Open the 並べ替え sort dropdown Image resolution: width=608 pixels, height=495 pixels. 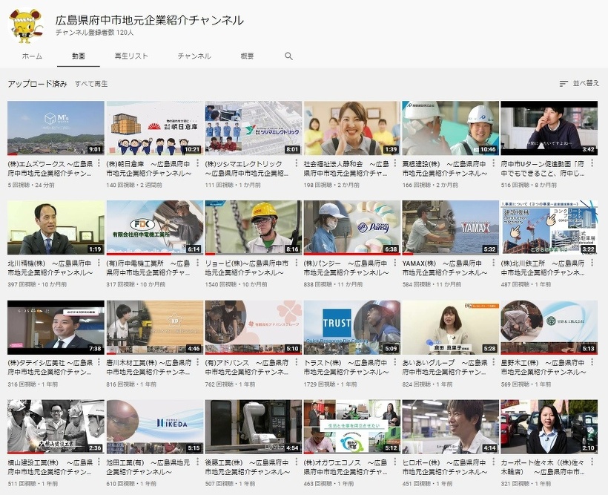[579, 84]
